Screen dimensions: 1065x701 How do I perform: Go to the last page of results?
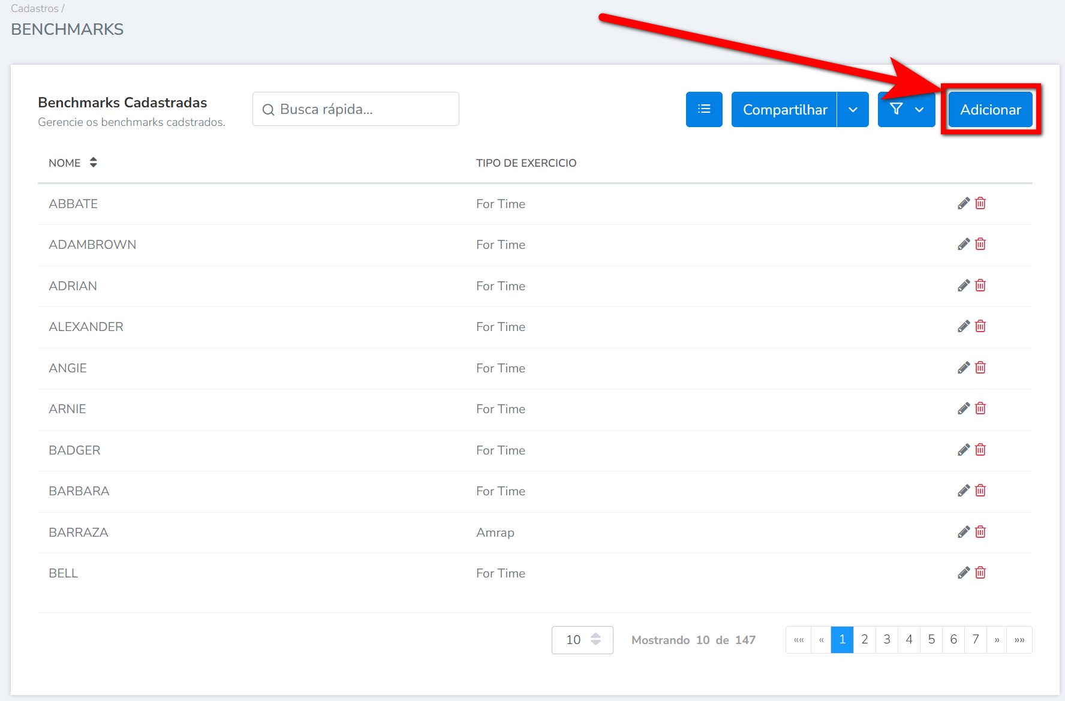coord(1019,640)
